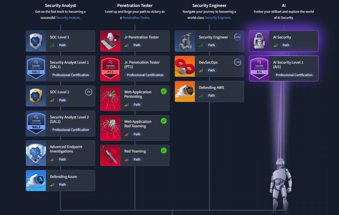The height and width of the screenshot is (215, 339).
Task: Click the Path tag on Defending Azure
Action: coord(63,185)
